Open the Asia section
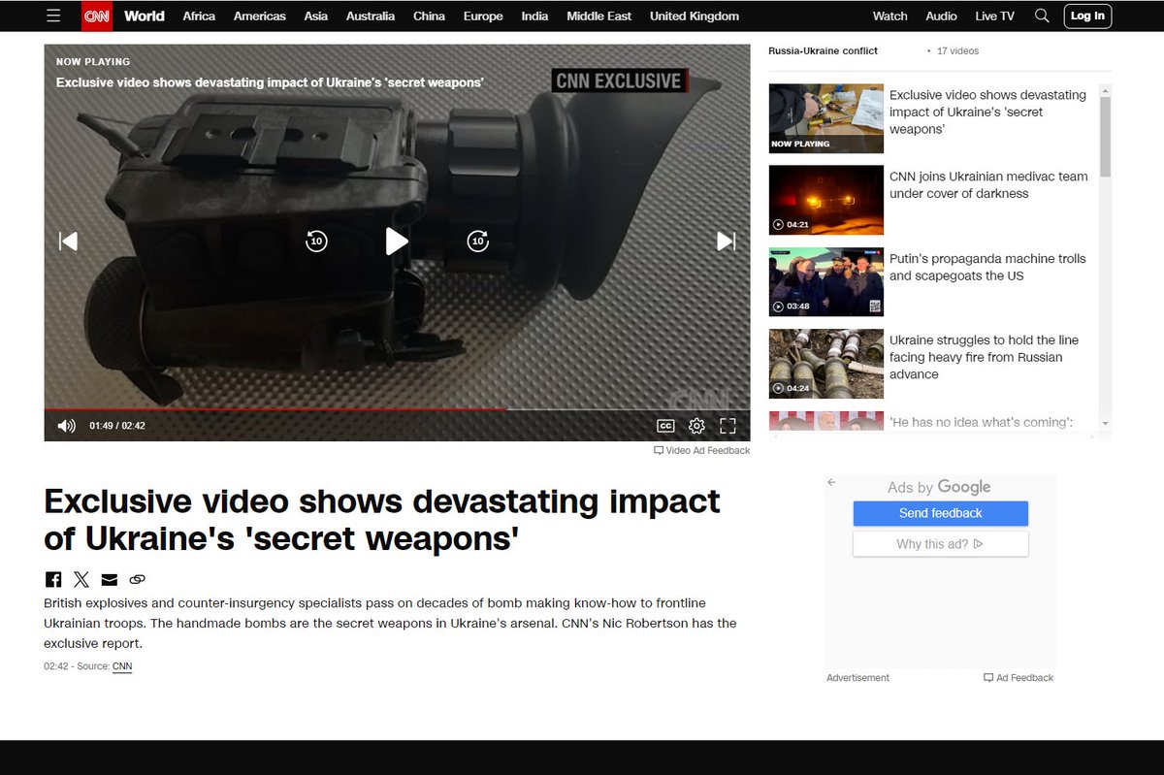 (x=316, y=16)
